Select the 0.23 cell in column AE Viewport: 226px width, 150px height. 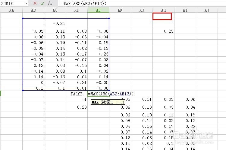98,54
